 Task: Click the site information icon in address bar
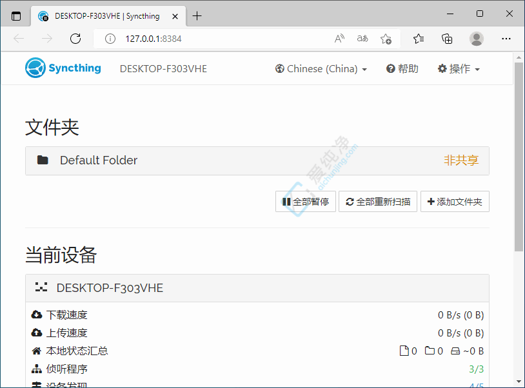pyautogui.click(x=110, y=39)
